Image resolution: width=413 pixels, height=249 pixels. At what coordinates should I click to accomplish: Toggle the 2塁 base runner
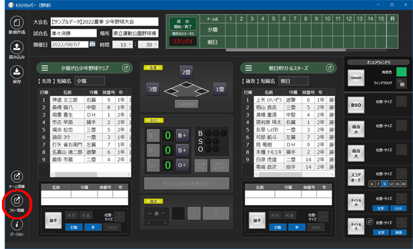[x=186, y=72]
